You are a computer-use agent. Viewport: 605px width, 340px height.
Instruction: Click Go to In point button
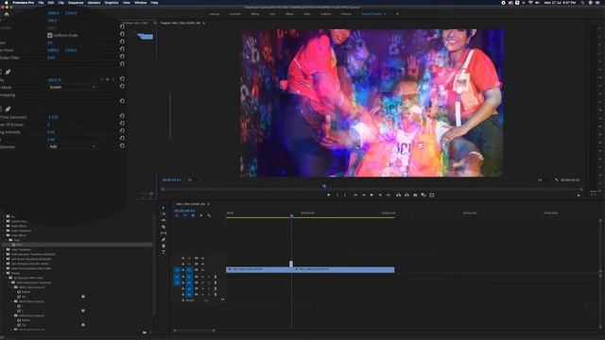pyautogui.click(x=355, y=195)
